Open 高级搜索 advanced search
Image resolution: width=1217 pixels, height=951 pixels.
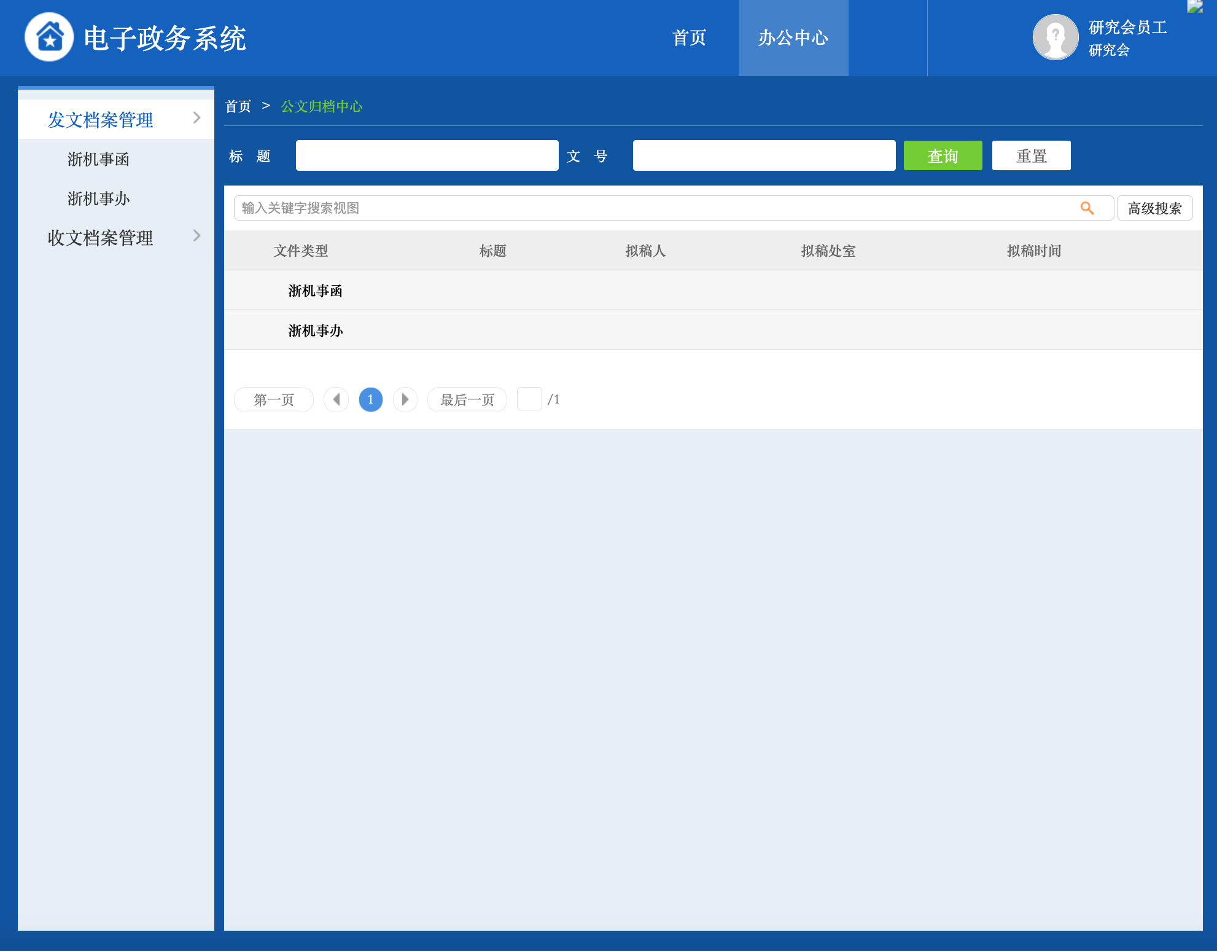[x=1154, y=208]
